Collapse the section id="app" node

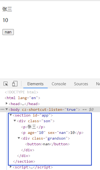coord(11,115)
